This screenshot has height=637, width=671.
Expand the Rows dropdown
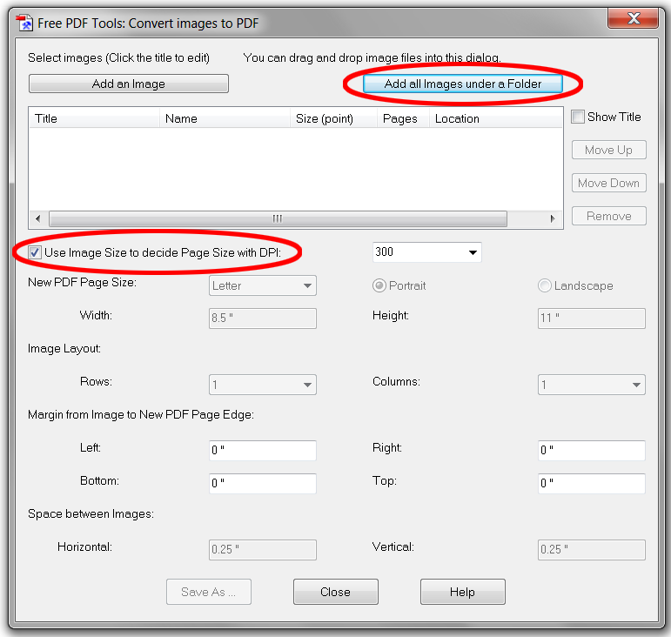pos(262,385)
